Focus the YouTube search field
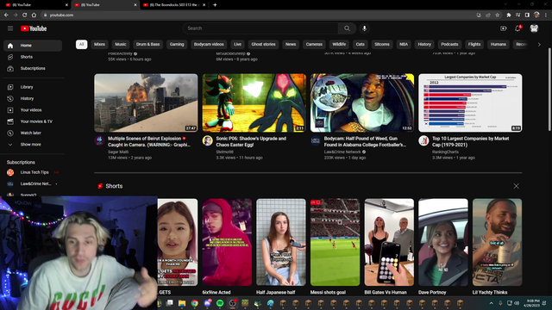Viewport: 552px width, 310px height. pos(260,28)
